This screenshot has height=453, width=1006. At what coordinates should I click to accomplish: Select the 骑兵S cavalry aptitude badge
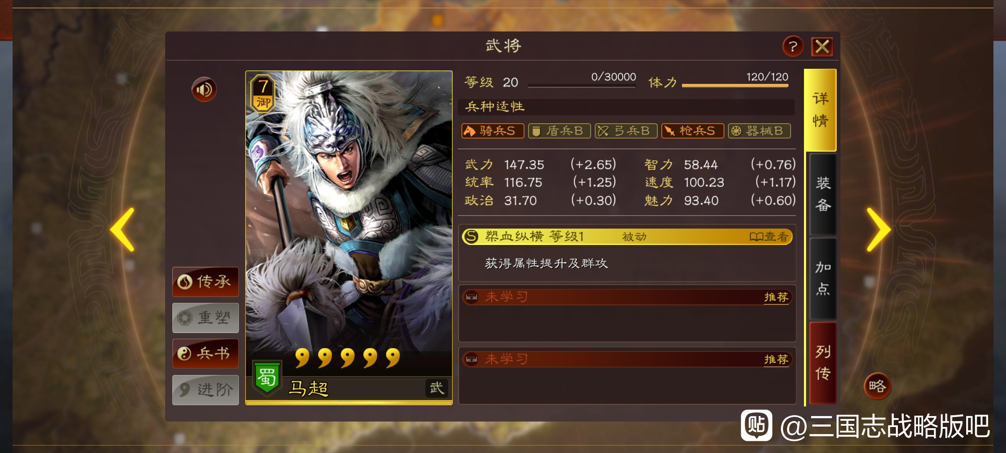pos(493,131)
